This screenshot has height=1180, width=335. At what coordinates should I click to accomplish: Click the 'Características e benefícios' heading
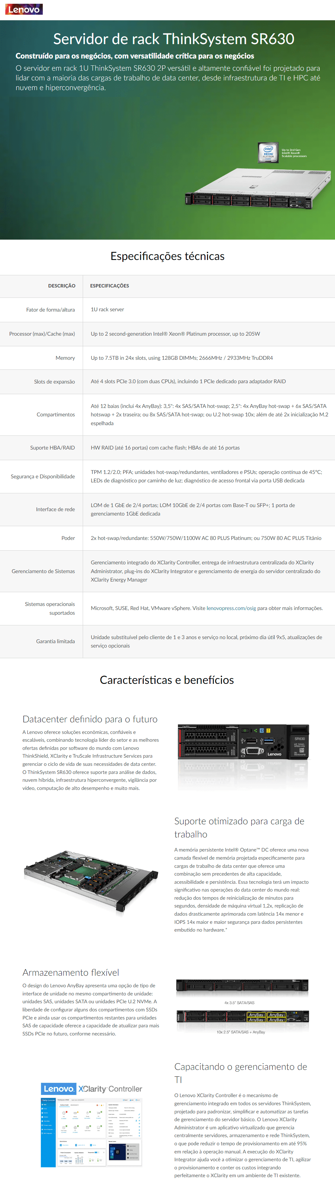coord(167,680)
